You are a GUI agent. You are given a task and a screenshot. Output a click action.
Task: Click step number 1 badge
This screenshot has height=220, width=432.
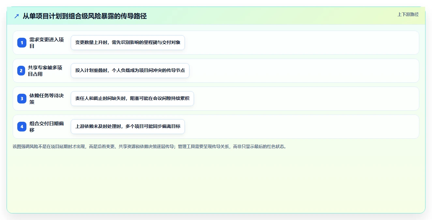[22, 43]
